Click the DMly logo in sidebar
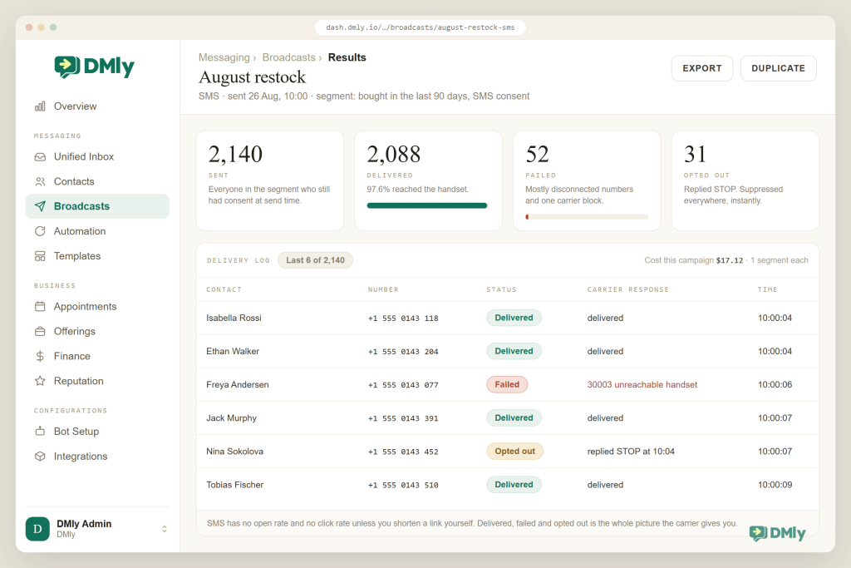 [x=95, y=67]
